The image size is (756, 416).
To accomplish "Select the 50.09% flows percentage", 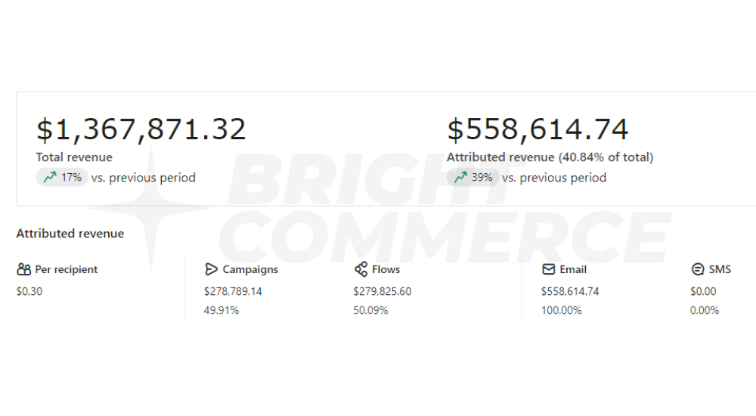I will pyautogui.click(x=370, y=310).
